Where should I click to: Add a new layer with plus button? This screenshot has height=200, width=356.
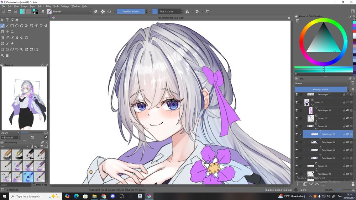click(297, 184)
